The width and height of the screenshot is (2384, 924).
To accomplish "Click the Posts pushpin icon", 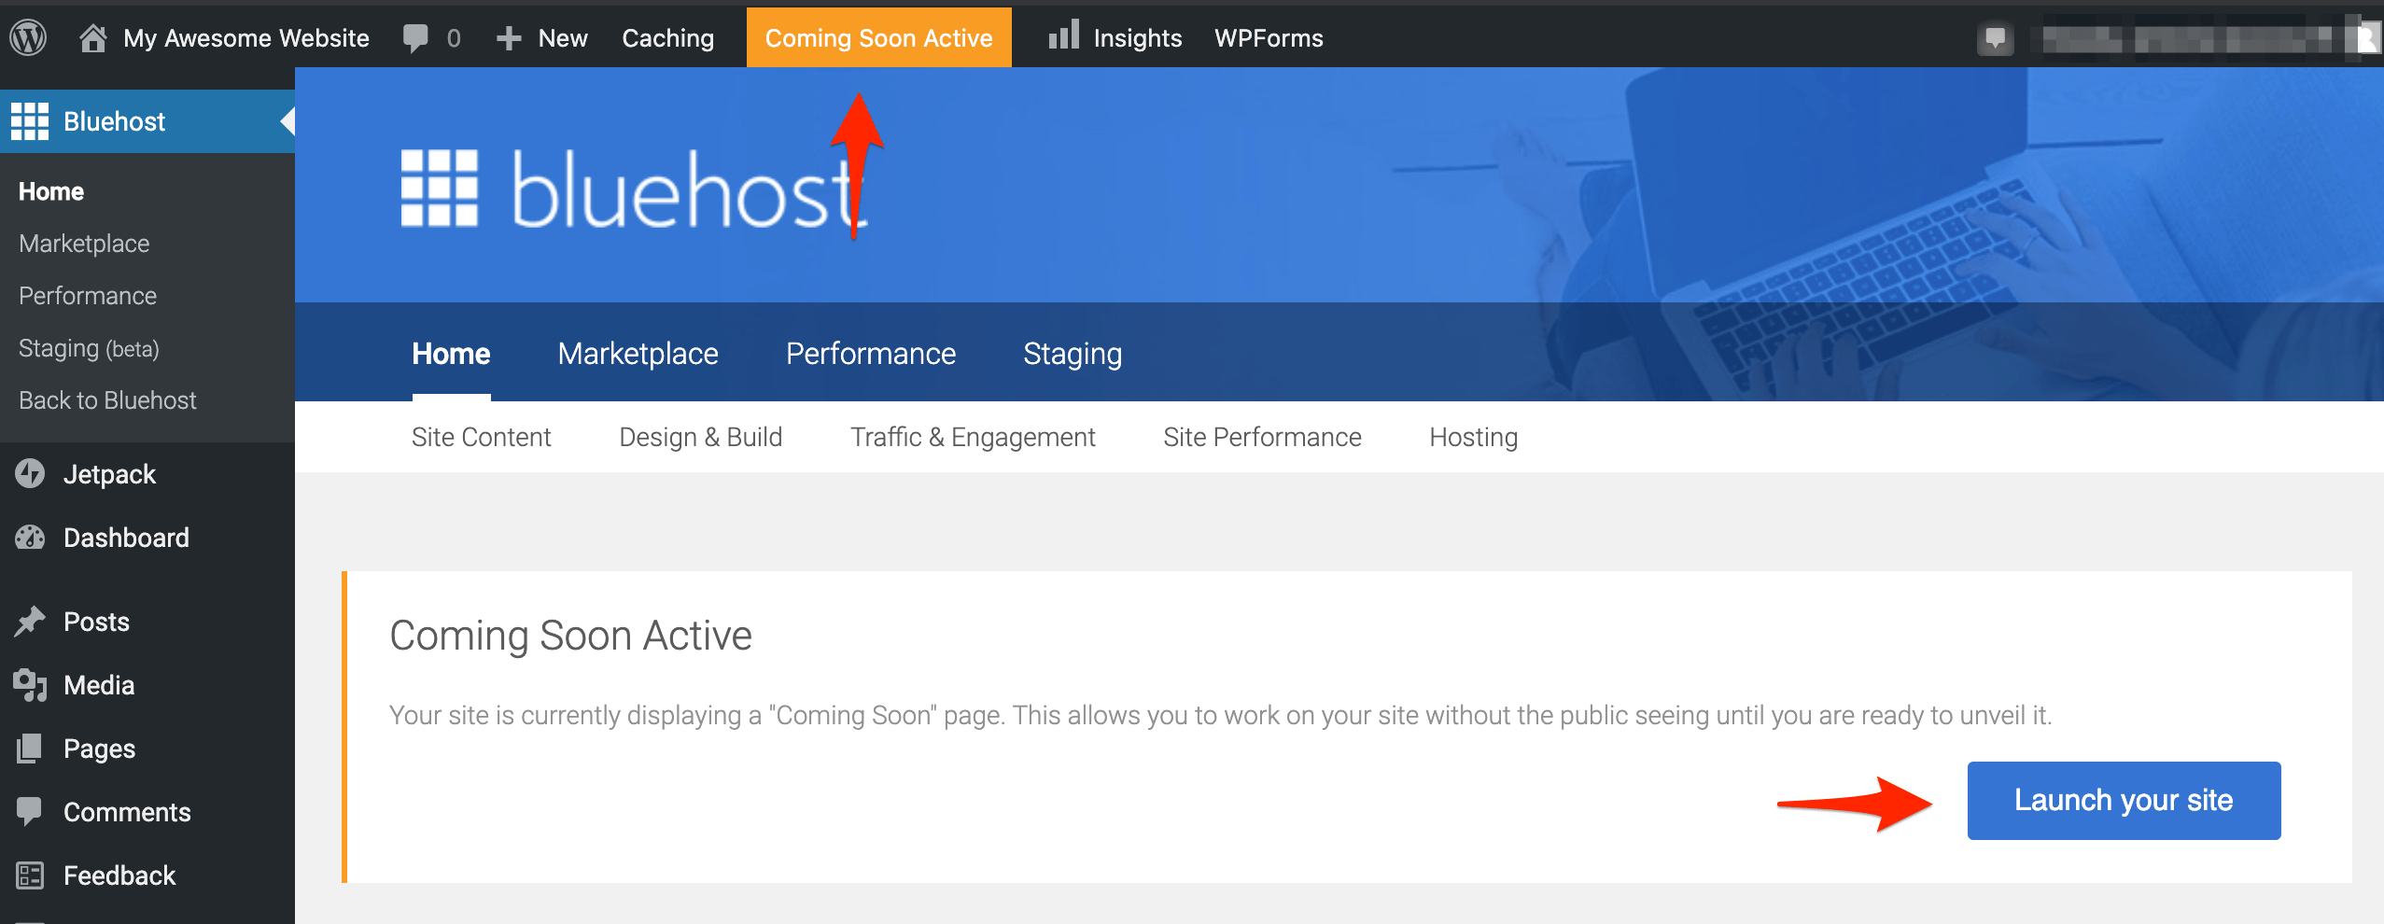I will click(x=30, y=622).
